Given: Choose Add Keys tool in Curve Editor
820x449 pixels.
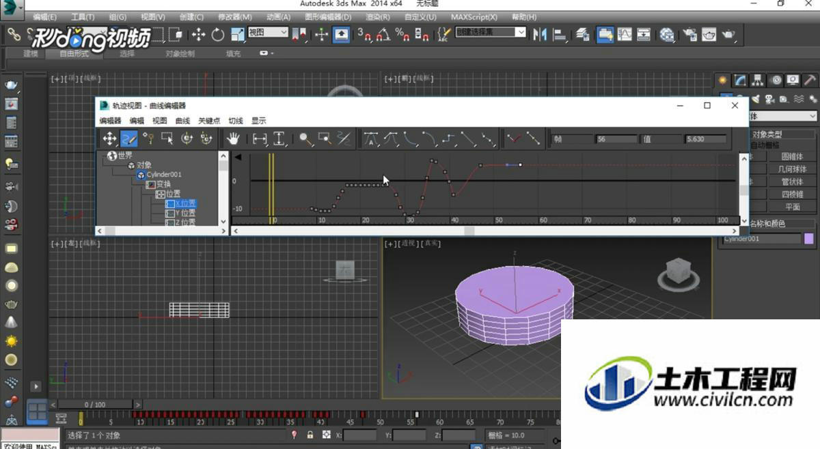Looking at the screenshot, I should 148,139.
